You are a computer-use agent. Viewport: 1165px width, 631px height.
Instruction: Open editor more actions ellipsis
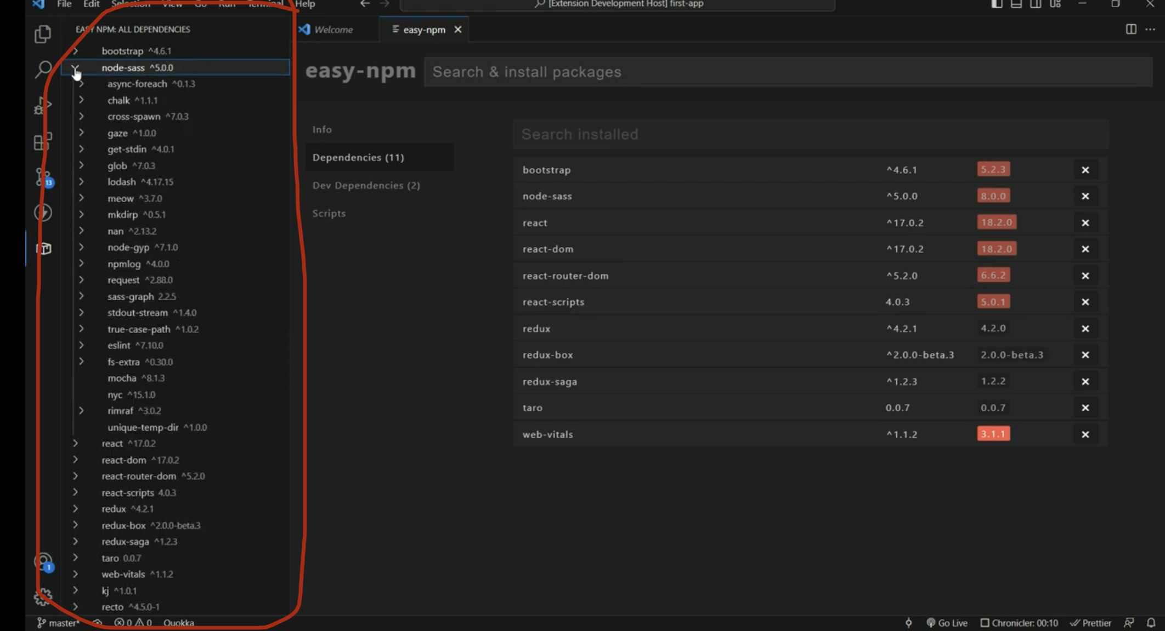point(1150,29)
